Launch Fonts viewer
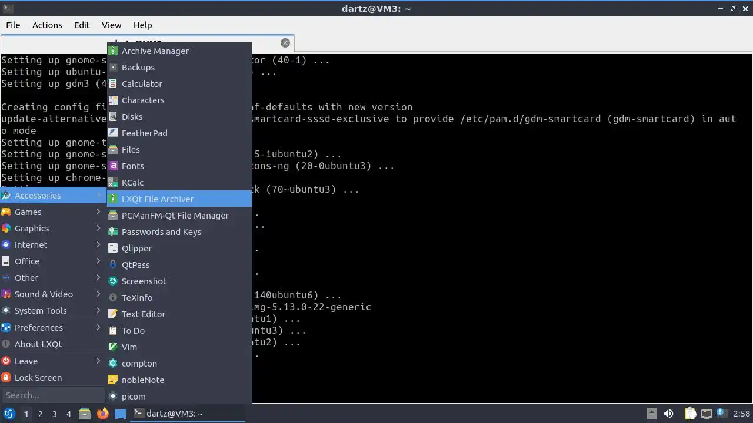 (179, 166)
